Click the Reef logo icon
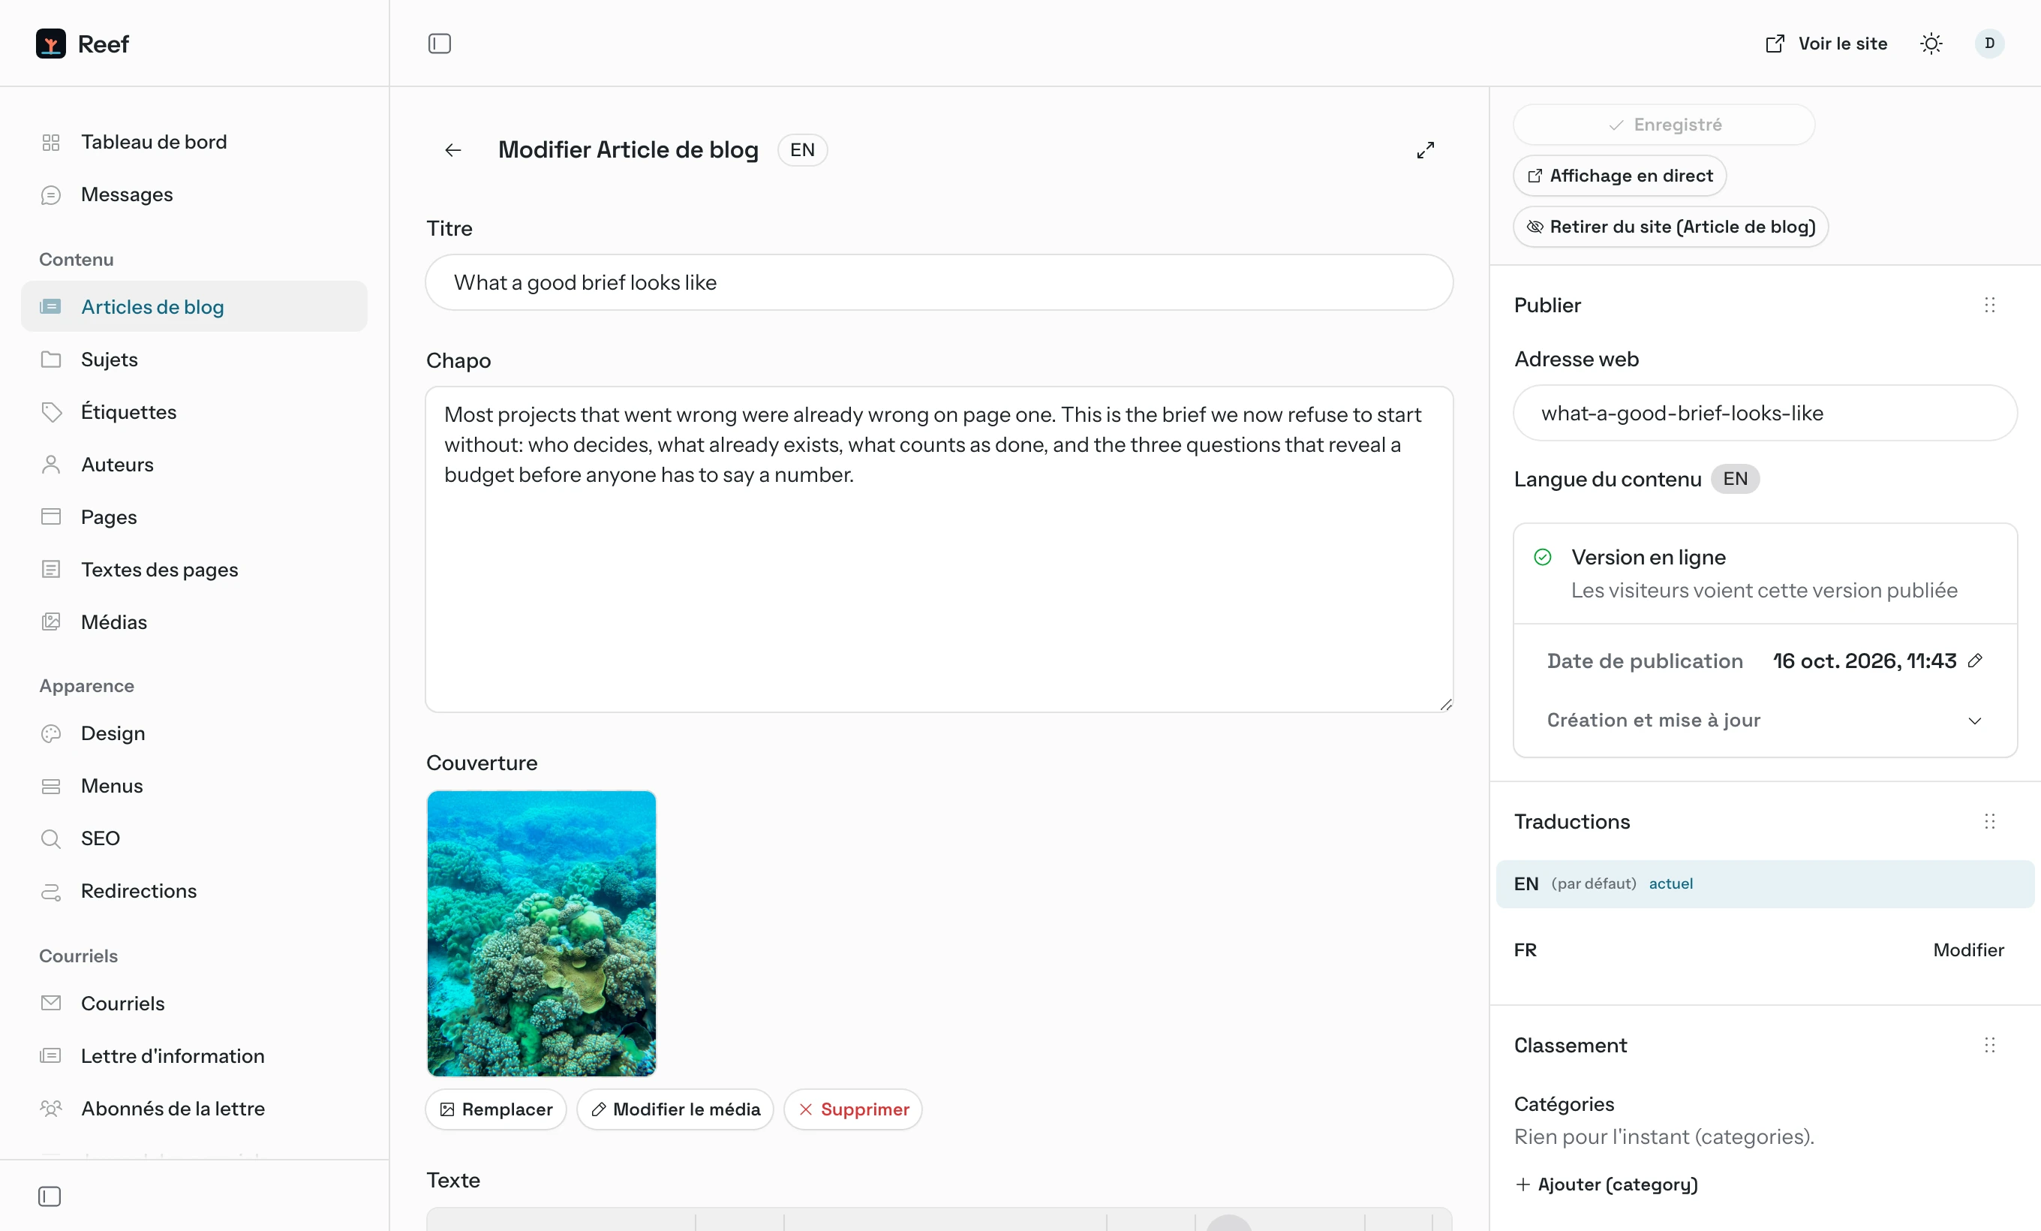 50,43
